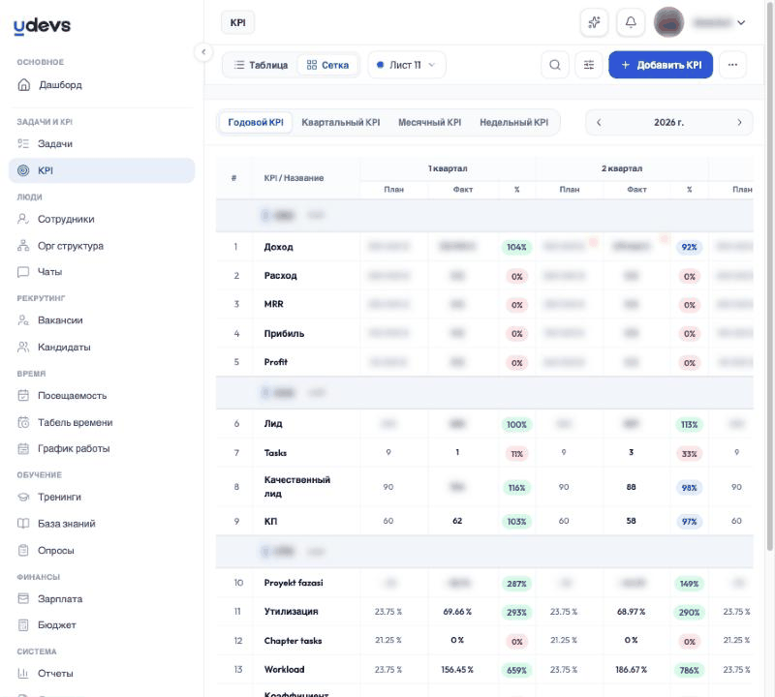
Task: Click the Сотрудники person icon
Action: tap(23, 219)
